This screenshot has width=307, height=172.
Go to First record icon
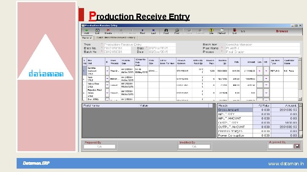click(x=121, y=31)
